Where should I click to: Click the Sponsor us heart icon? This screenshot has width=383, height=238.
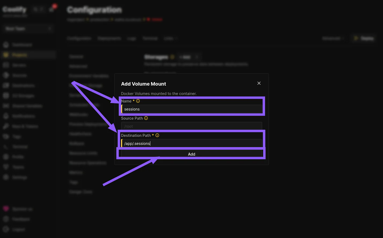click(x=6, y=209)
